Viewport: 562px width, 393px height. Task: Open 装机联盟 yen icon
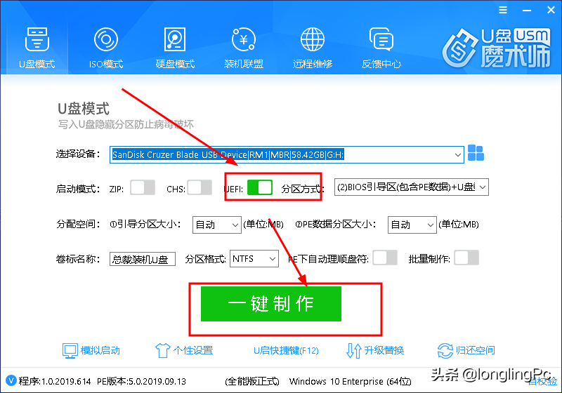244,39
